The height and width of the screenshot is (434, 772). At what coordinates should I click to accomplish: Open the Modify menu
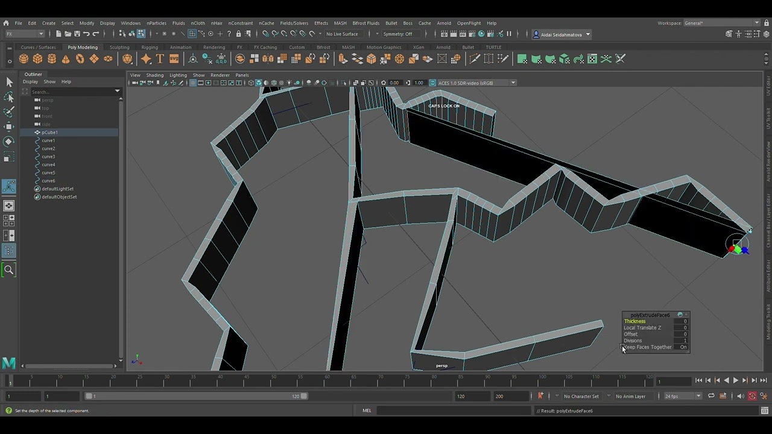(x=86, y=23)
